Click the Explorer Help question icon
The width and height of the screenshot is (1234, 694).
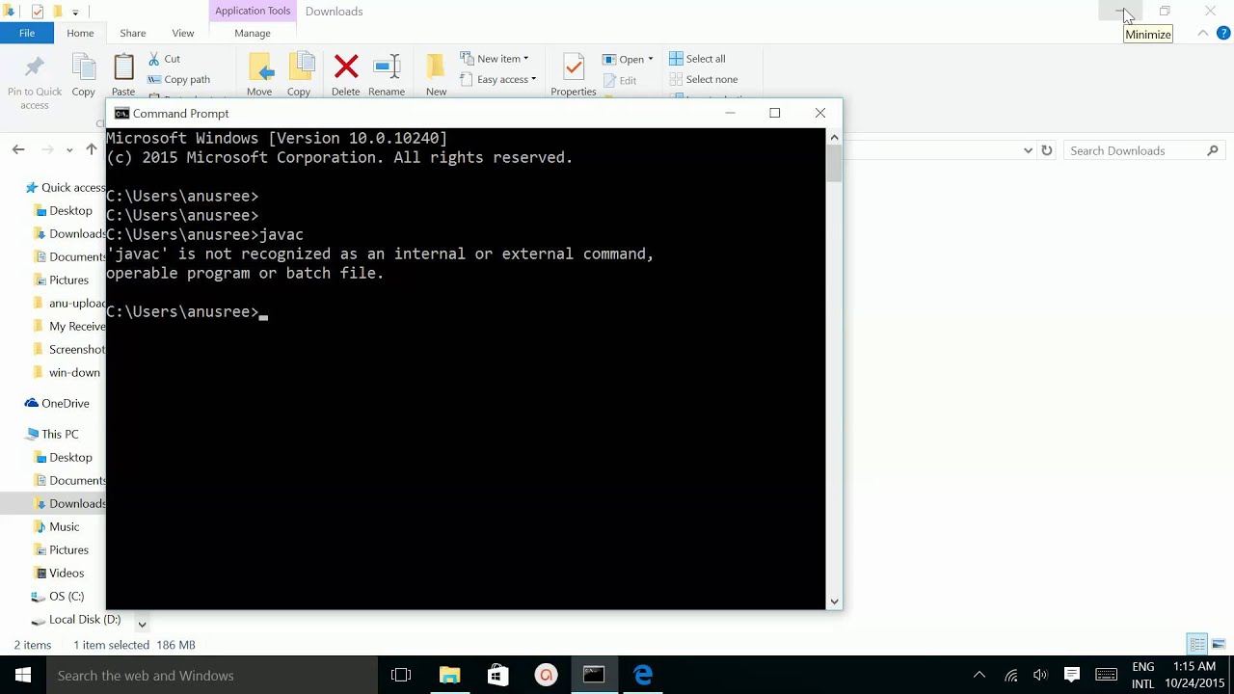tap(1222, 33)
